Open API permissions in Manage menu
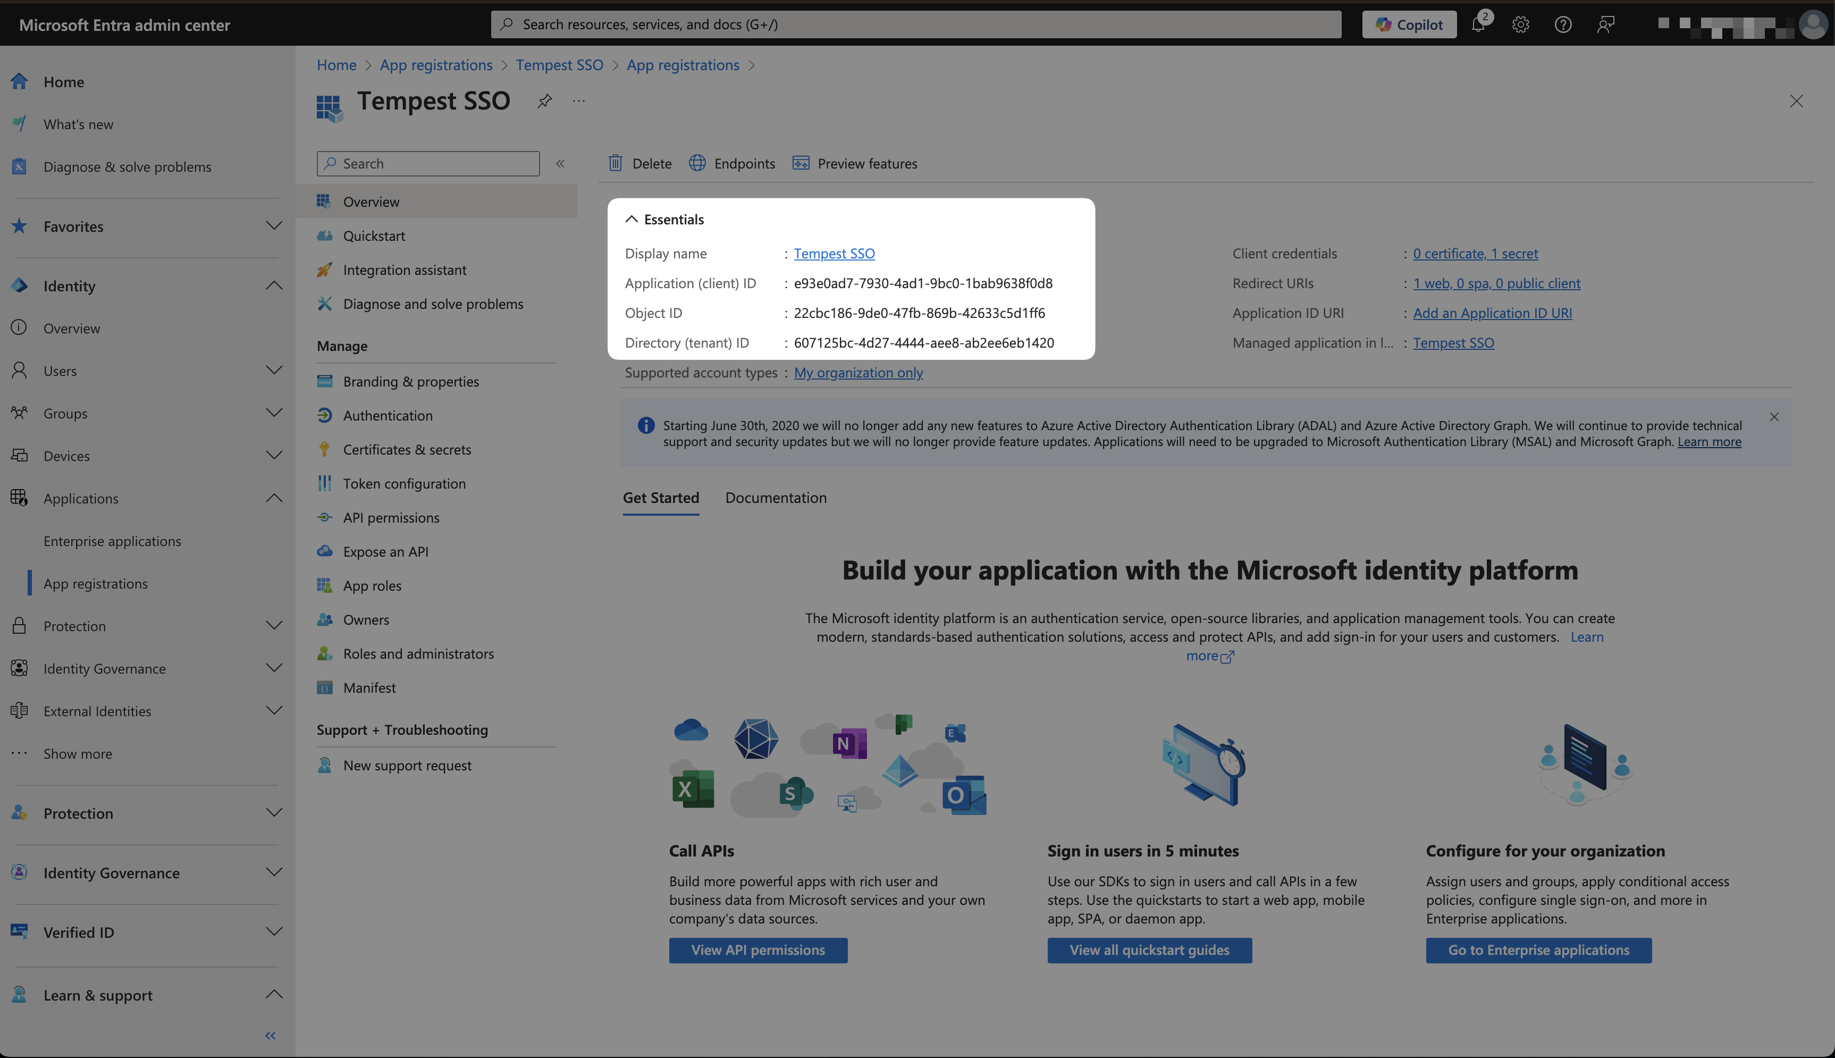Screen dimensions: 1835x1058 coord(391,518)
